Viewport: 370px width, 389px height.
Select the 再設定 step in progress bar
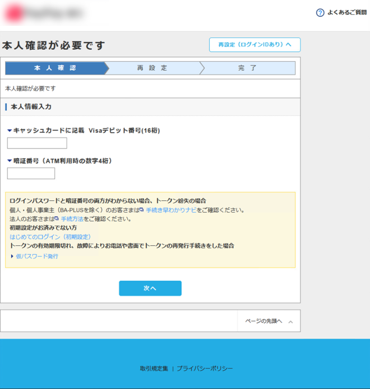152,68
